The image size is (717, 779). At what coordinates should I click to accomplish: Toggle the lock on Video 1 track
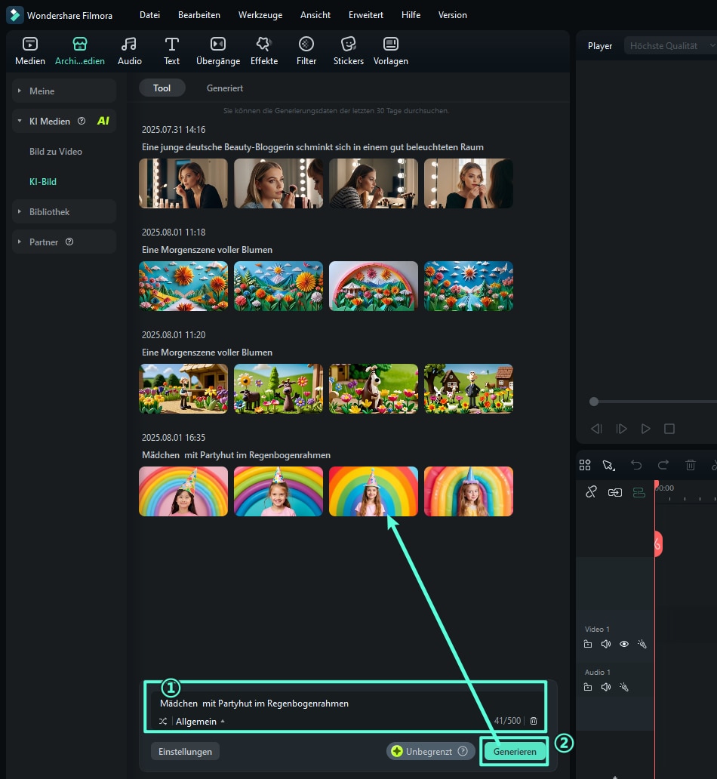coord(588,644)
